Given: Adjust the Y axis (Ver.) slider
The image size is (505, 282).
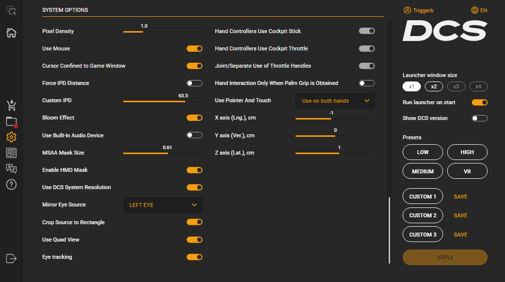Looking at the screenshot, I should click(x=335, y=136).
